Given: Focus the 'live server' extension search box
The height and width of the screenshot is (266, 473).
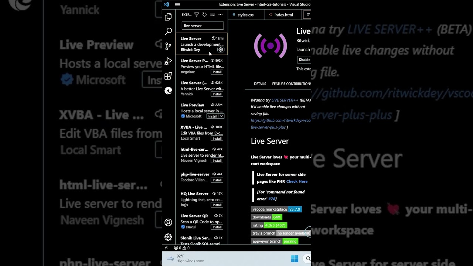Looking at the screenshot, I should coord(203,25).
